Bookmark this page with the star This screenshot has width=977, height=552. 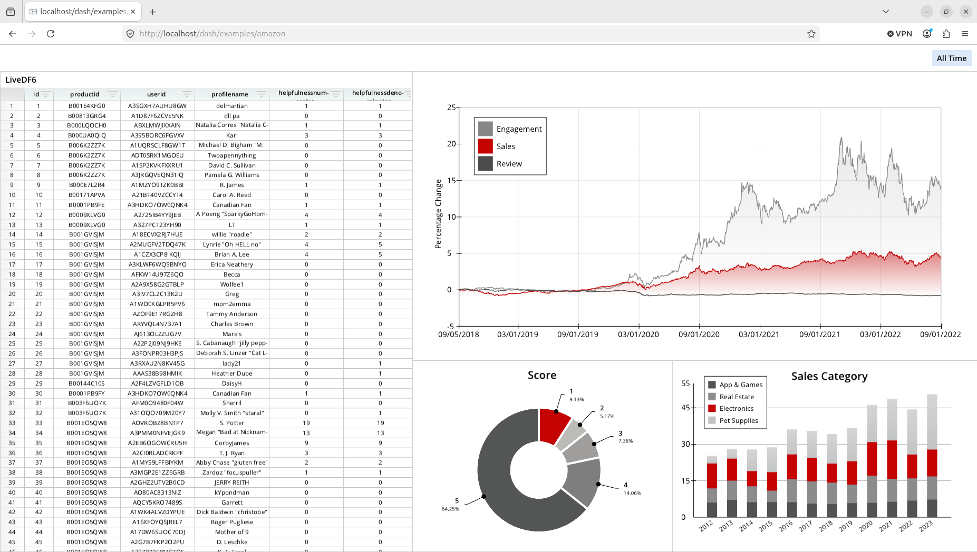pyautogui.click(x=811, y=34)
